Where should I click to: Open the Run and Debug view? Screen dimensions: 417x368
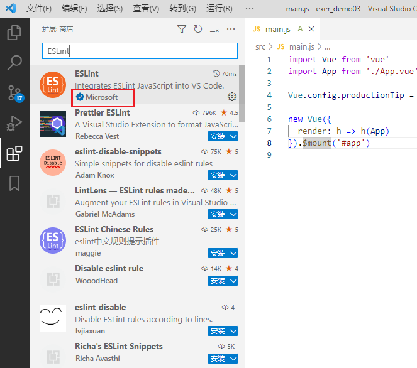pyautogui.click(x=14, y=123)
